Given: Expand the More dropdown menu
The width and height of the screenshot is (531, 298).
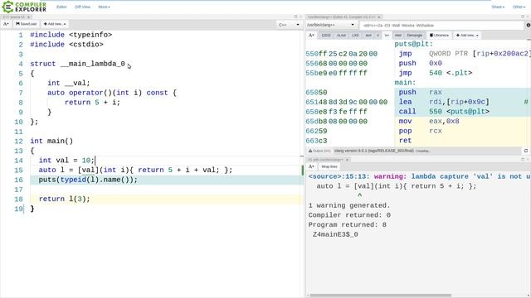Looking at the screenshot, I should [104, 7].
